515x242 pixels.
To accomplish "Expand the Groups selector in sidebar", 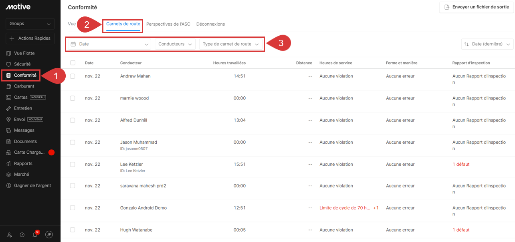I will [x=30, y=24].
